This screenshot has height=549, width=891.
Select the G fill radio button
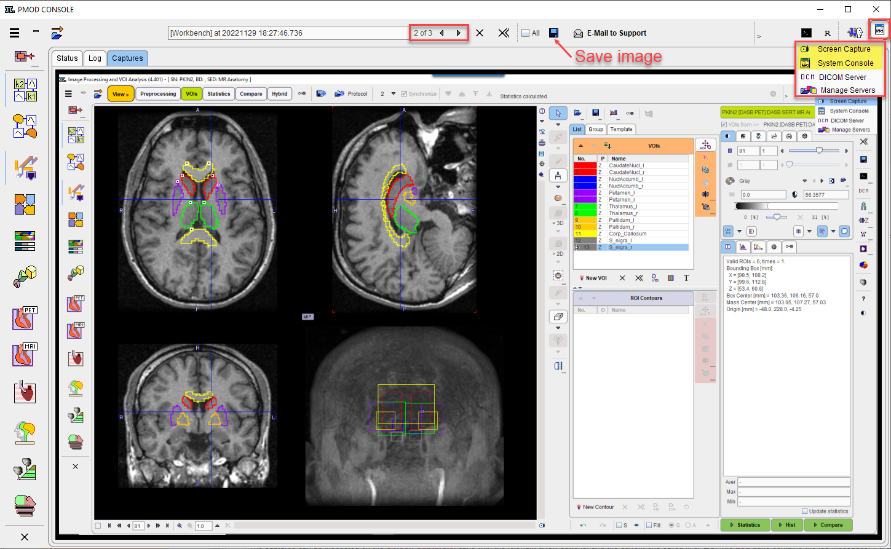coord(671,525)
